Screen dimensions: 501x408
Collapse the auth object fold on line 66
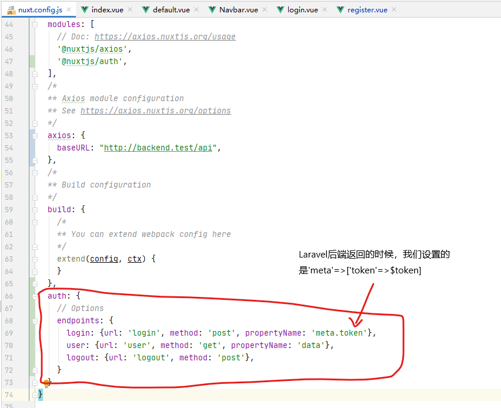(x=35, y=296)
